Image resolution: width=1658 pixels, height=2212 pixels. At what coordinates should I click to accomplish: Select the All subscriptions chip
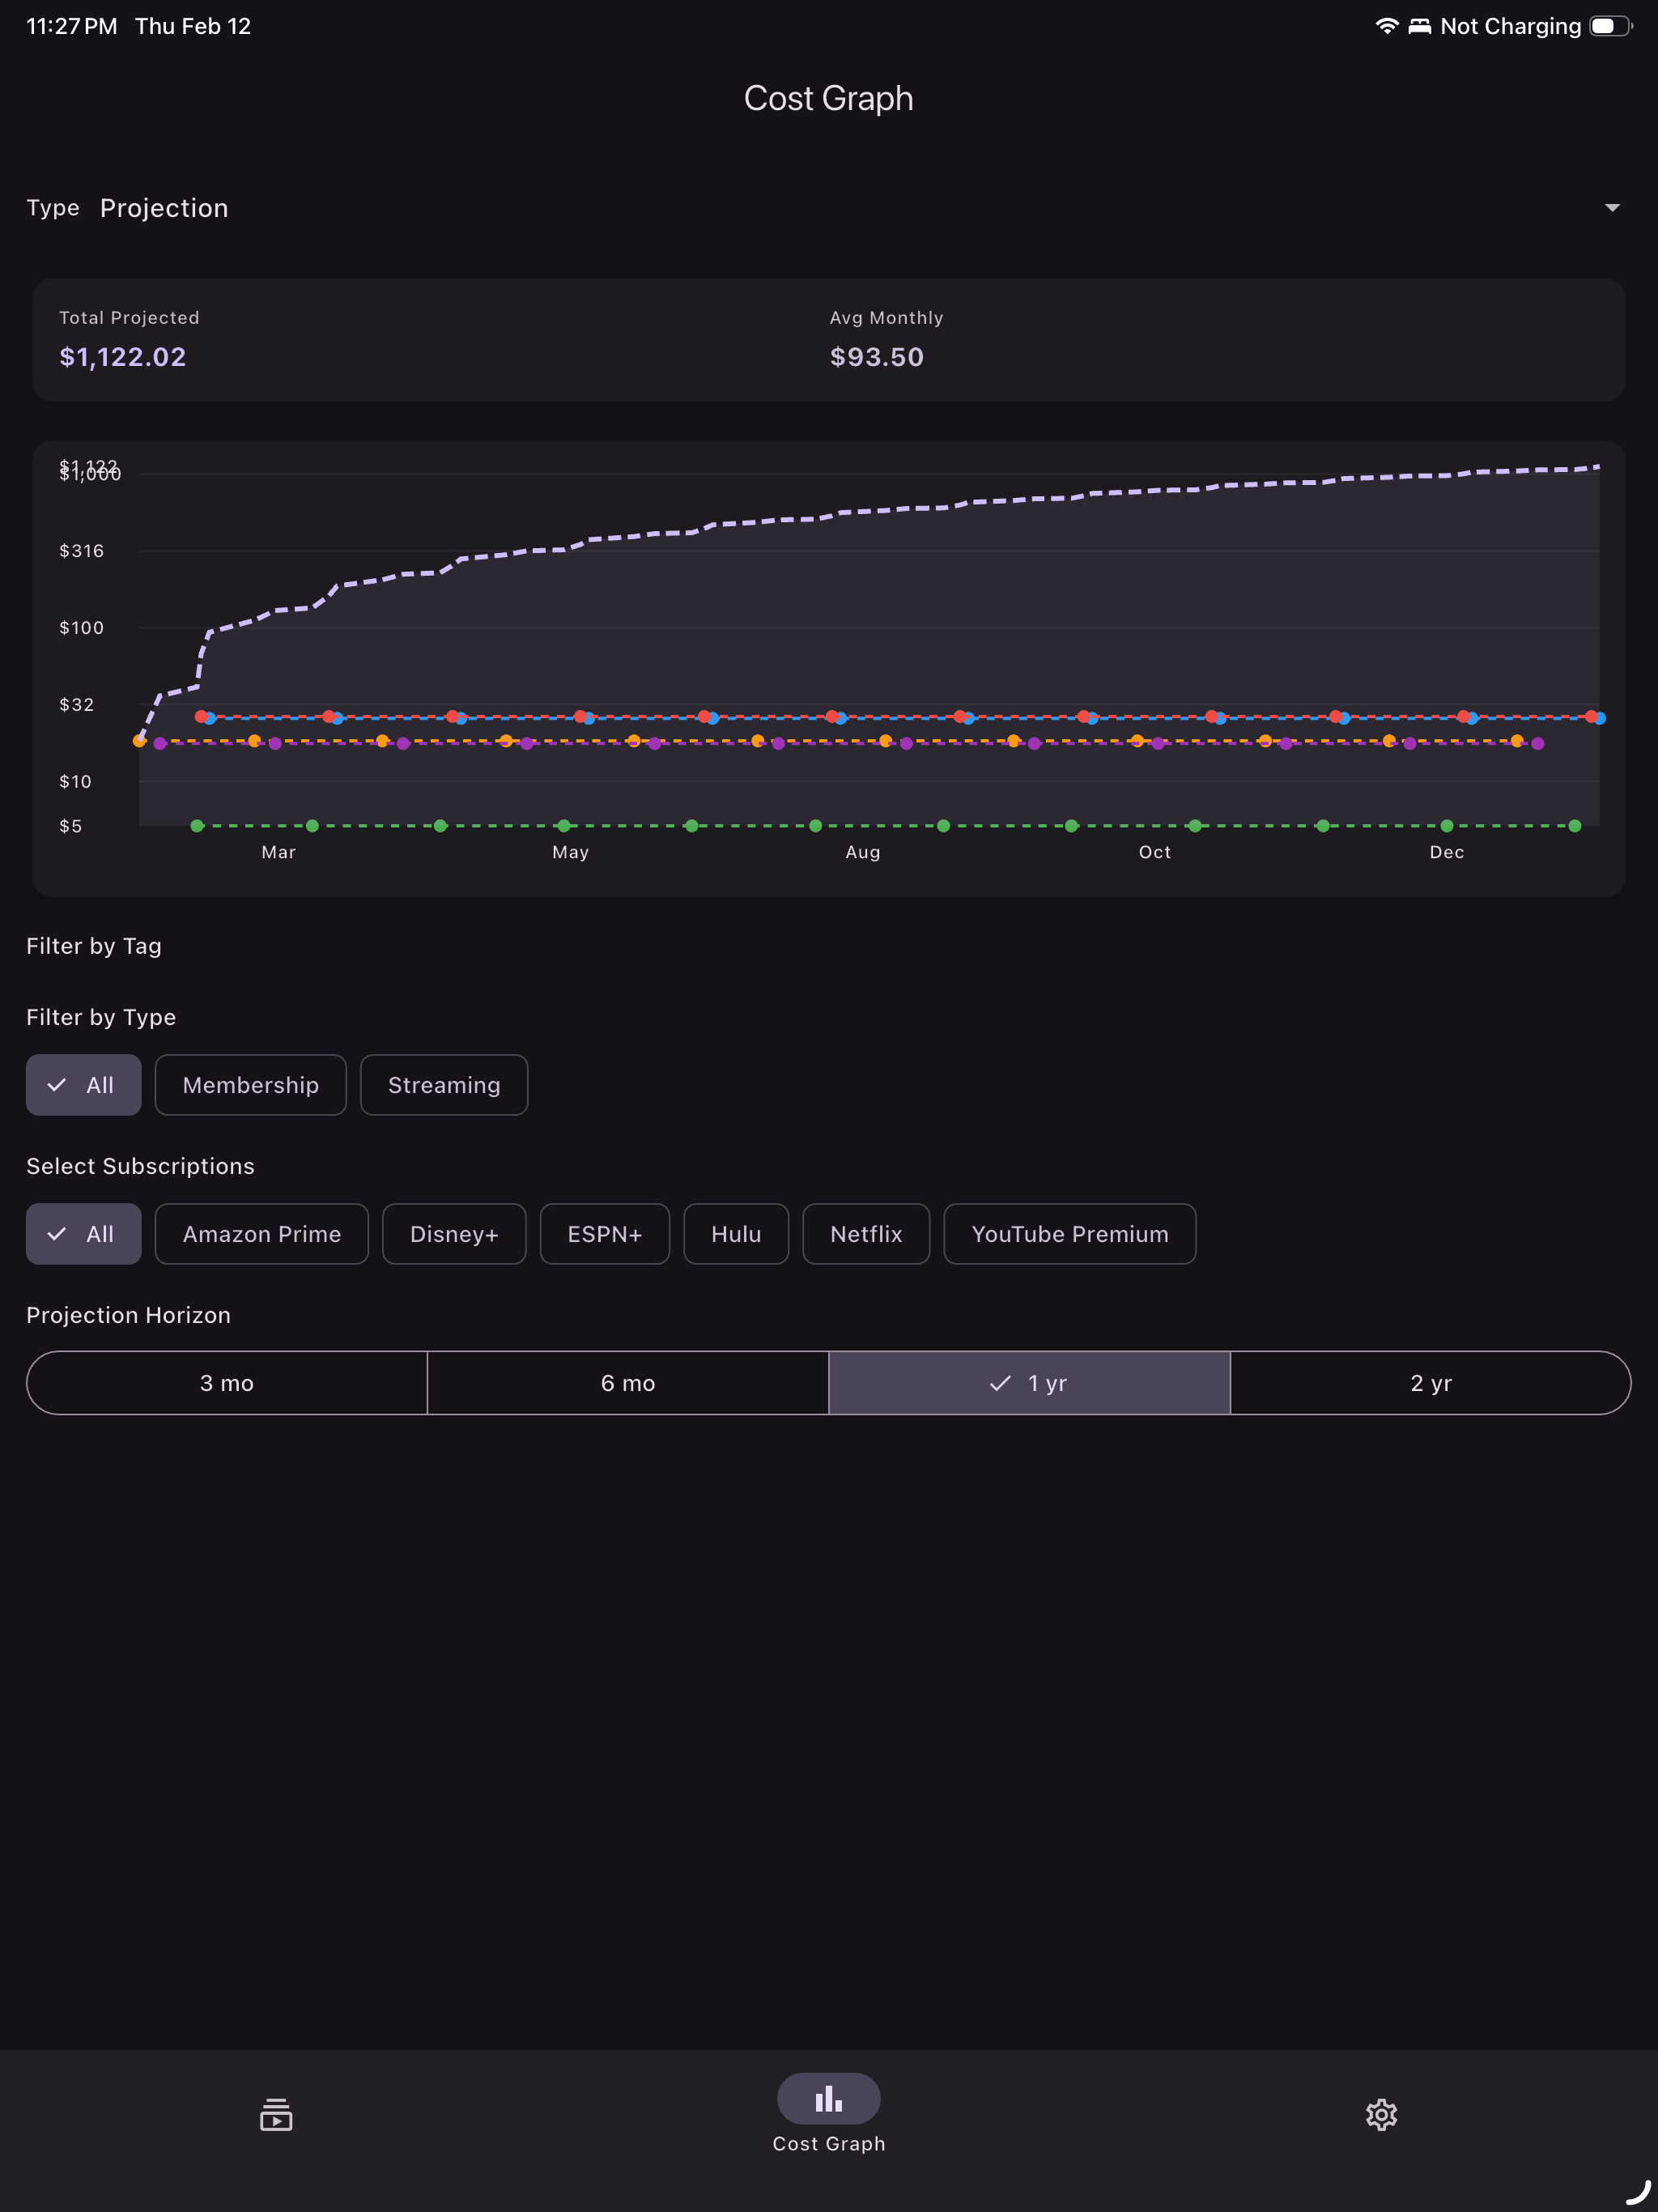(x=84, y=1234)
